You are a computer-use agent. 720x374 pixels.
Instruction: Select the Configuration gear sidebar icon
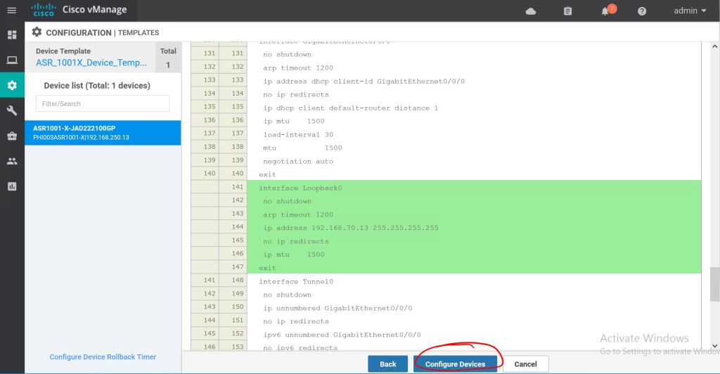[x=12, y=86]
